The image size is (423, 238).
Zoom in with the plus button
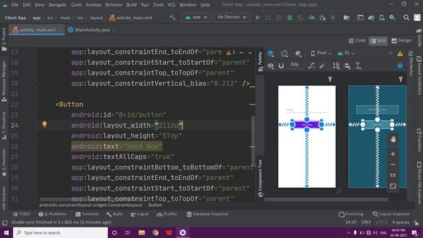pos(393,154)
